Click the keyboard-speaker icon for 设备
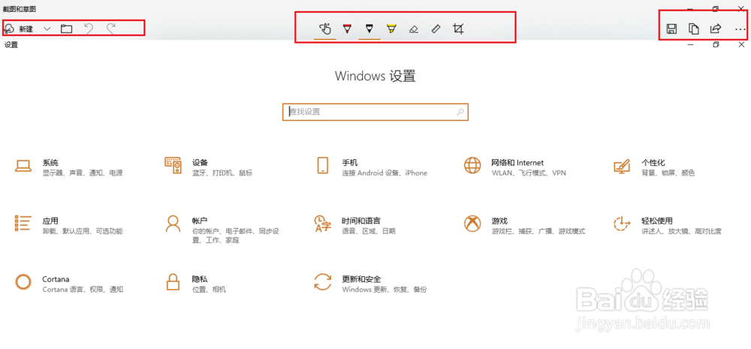Image resolution: width=751 pixels, height=349 pixels. point(173,164)
